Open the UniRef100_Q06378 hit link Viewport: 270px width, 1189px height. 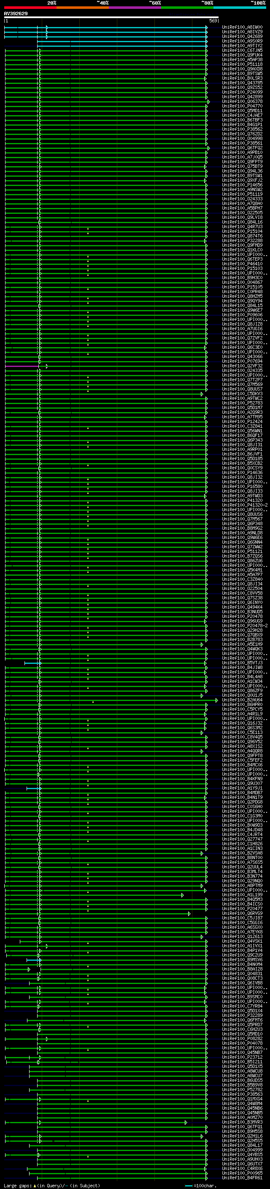(242, 102)
